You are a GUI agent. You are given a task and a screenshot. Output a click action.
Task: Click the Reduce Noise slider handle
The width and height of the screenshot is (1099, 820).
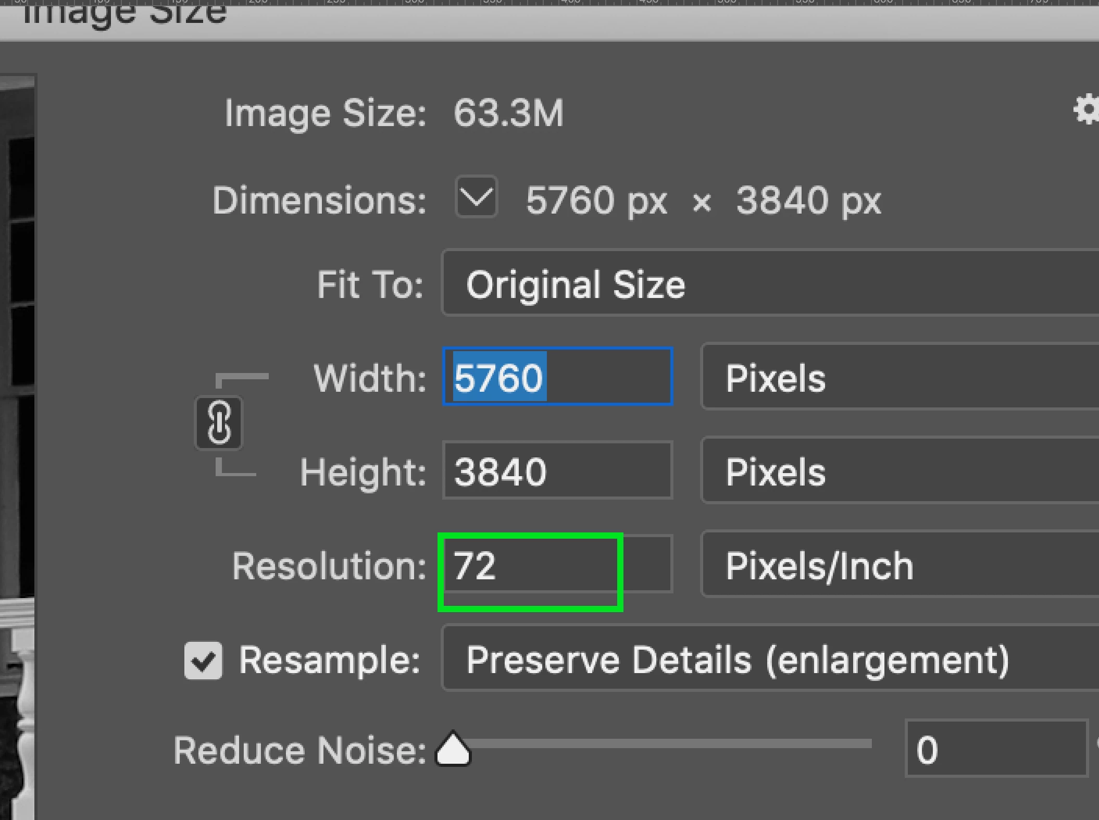tap(453, 749)
